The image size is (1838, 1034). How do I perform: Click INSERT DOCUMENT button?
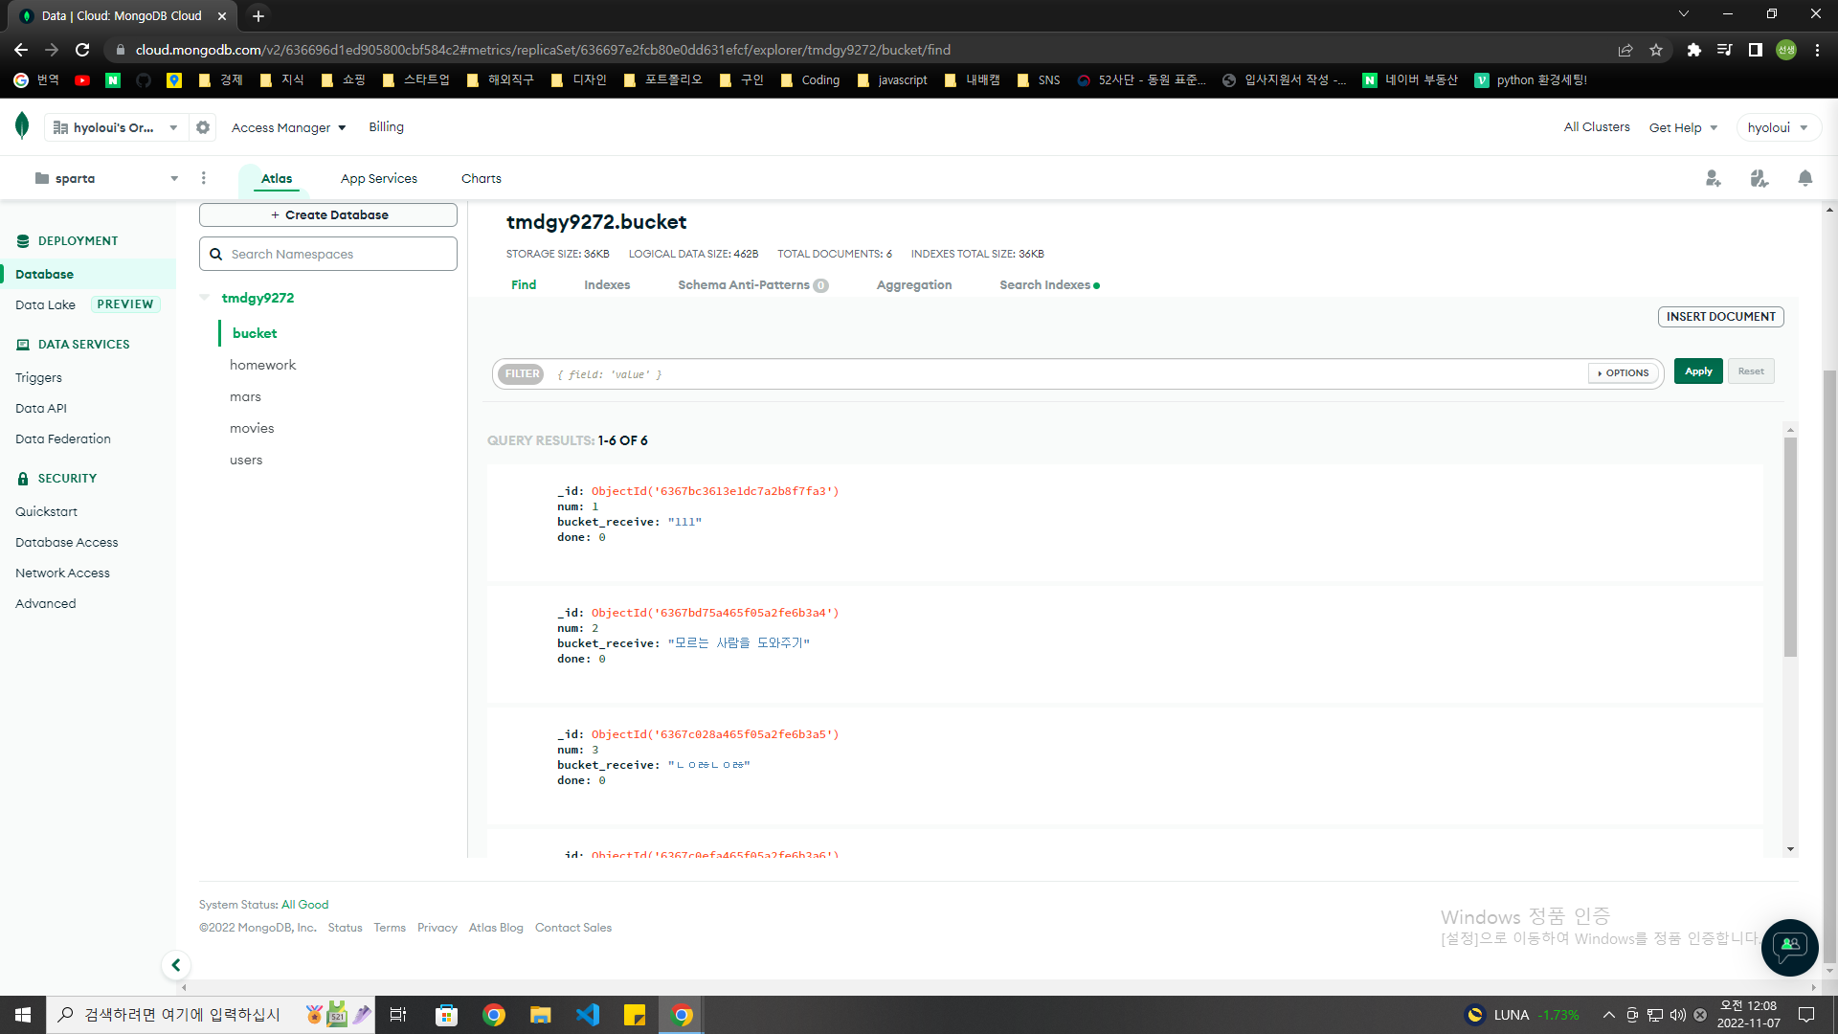1720,316
